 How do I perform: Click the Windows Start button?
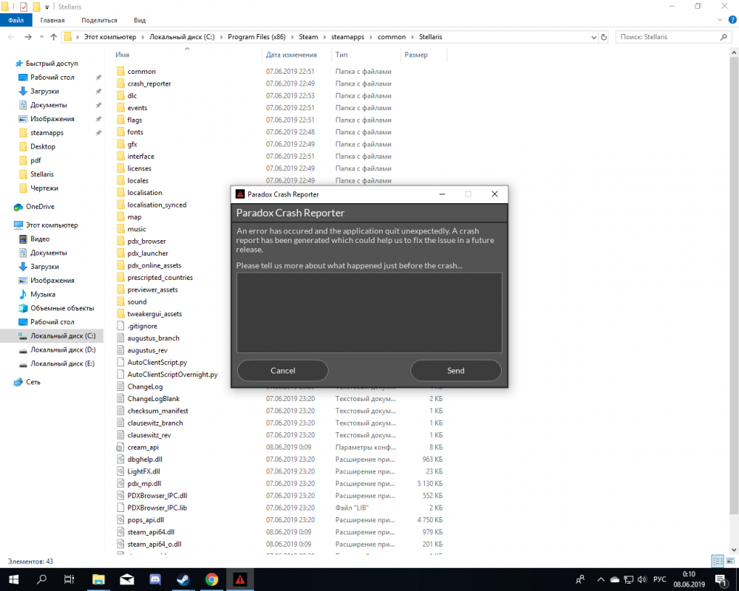point(13,579)
